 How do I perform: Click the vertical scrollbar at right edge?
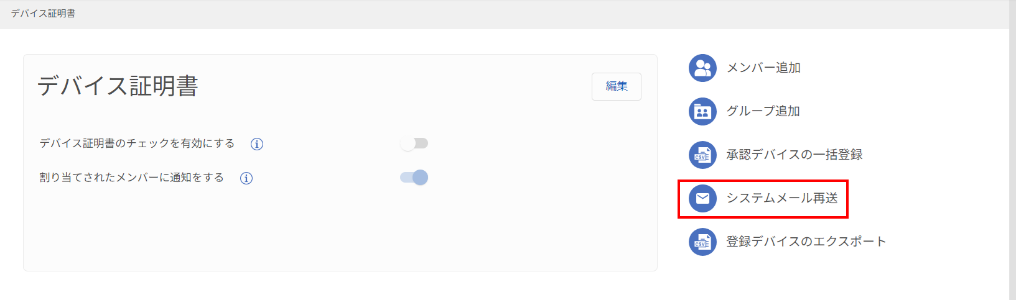tap(1012, 150)
